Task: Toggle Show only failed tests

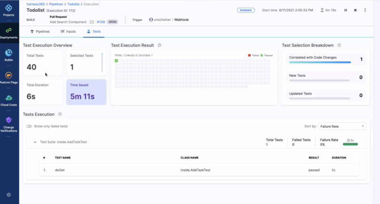Action: tap(29, 126)
